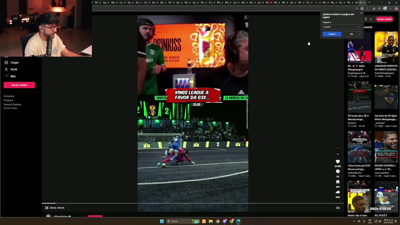Like the video with heart icon
The height and width of the screenshot is (225, 400).
point(337,162)
